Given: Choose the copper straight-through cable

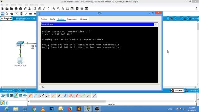Looking at the screenshot, I should (x=42, y=96).
